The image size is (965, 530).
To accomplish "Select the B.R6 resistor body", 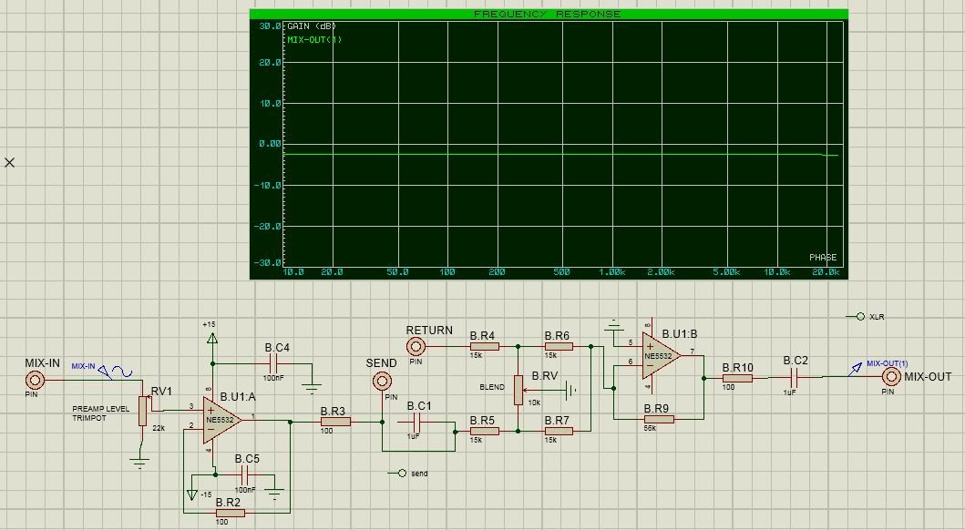I will (559, 347).
